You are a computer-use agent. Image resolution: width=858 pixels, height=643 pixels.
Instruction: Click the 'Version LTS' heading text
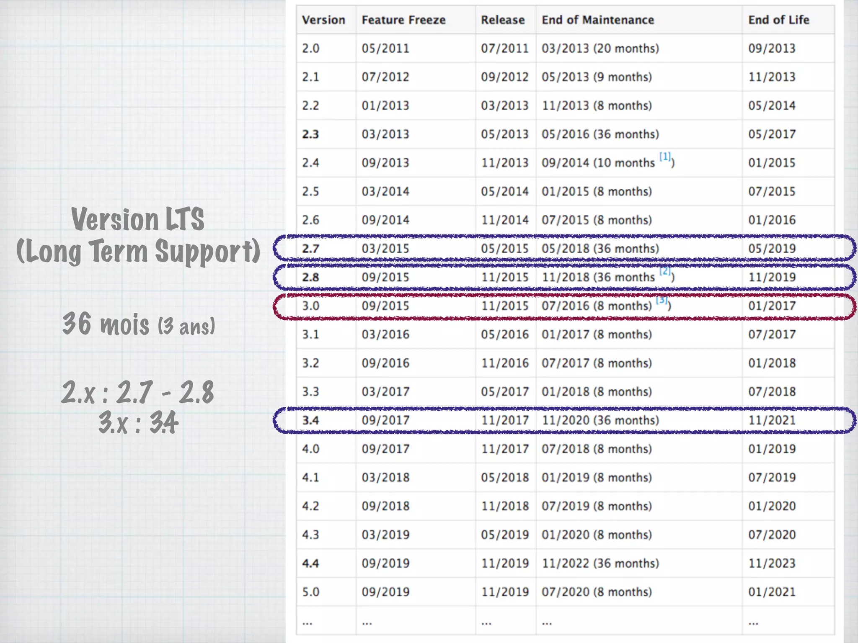138,219
